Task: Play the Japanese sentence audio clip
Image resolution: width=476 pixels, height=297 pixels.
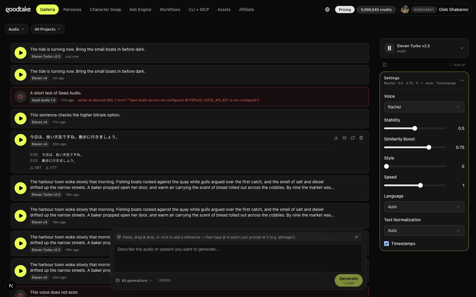Action: tap(21, 140)
